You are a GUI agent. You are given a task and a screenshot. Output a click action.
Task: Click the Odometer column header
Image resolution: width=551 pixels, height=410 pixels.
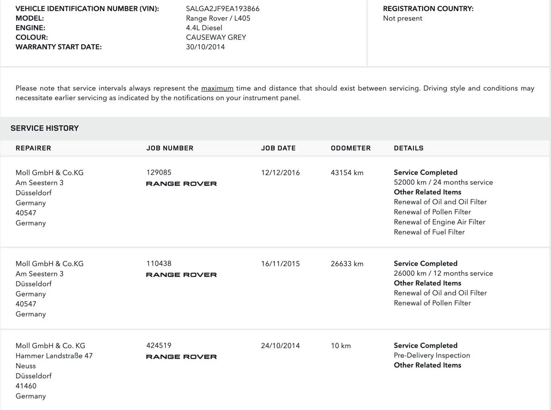[351, 148]
